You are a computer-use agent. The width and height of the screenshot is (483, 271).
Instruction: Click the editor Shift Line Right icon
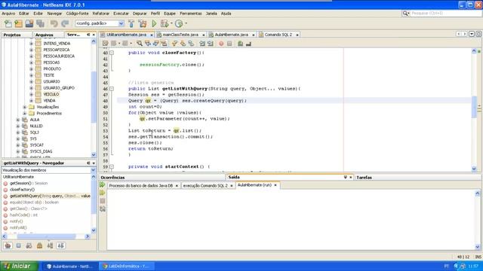pyautogui.click(x=211, y=44)
